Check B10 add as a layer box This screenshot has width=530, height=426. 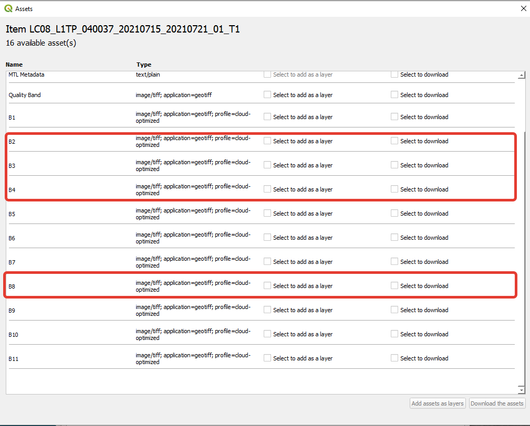click(267, 334)
